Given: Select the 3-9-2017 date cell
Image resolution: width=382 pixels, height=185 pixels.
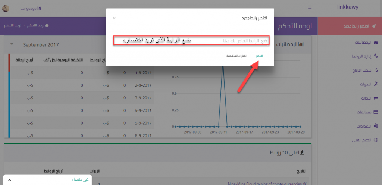Looking at the screenshot, I should [x=143, y=98].
